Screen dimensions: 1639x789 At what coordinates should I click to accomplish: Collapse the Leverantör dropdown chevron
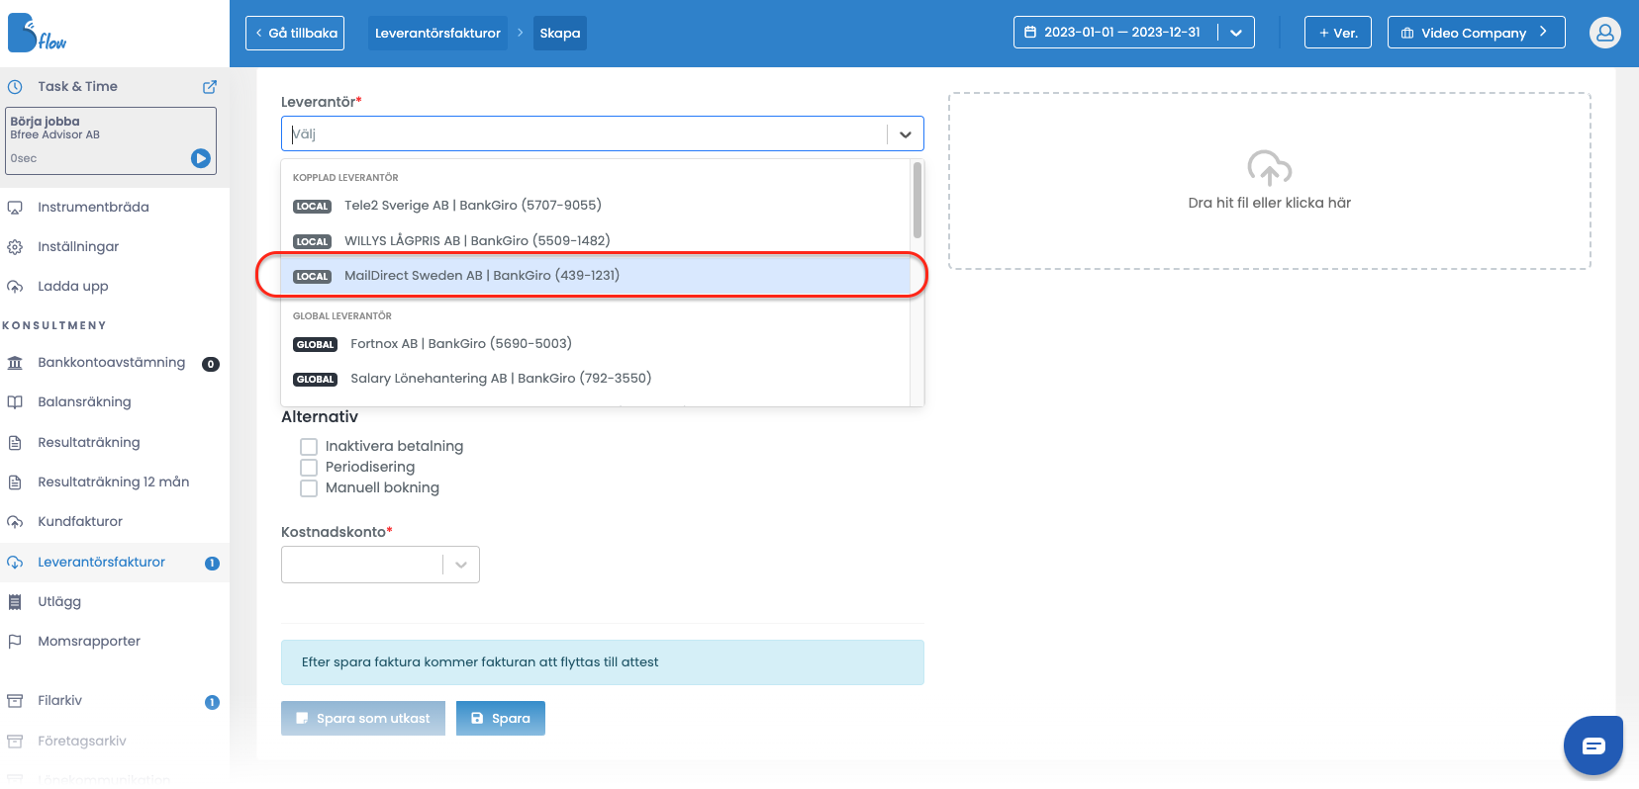pyautogui.click(x=906, y=133)
